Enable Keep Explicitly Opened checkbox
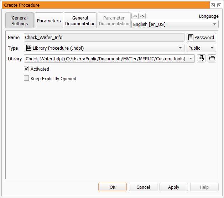Screen dimensions: 224x198 click(x=26, y=78)
